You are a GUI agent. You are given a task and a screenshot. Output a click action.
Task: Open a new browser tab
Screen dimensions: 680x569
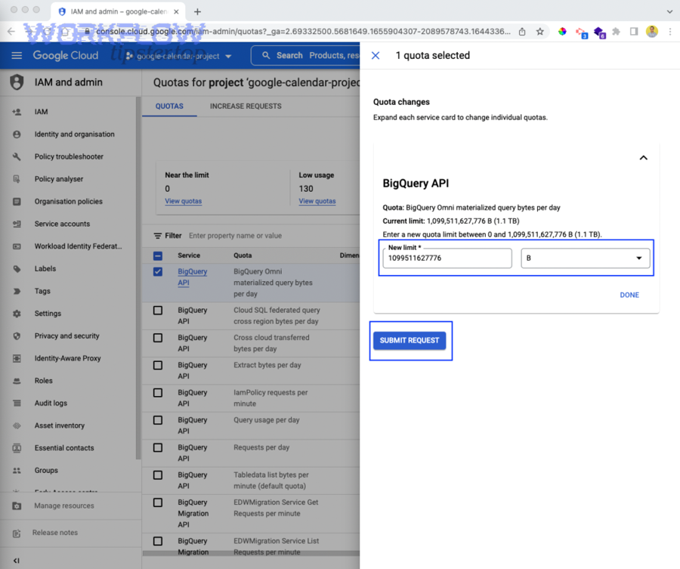(x=197, y=11)
